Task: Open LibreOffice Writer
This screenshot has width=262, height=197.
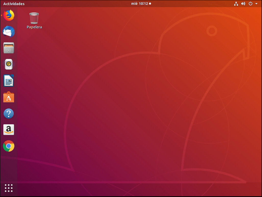Action: (x=8, y=81)
